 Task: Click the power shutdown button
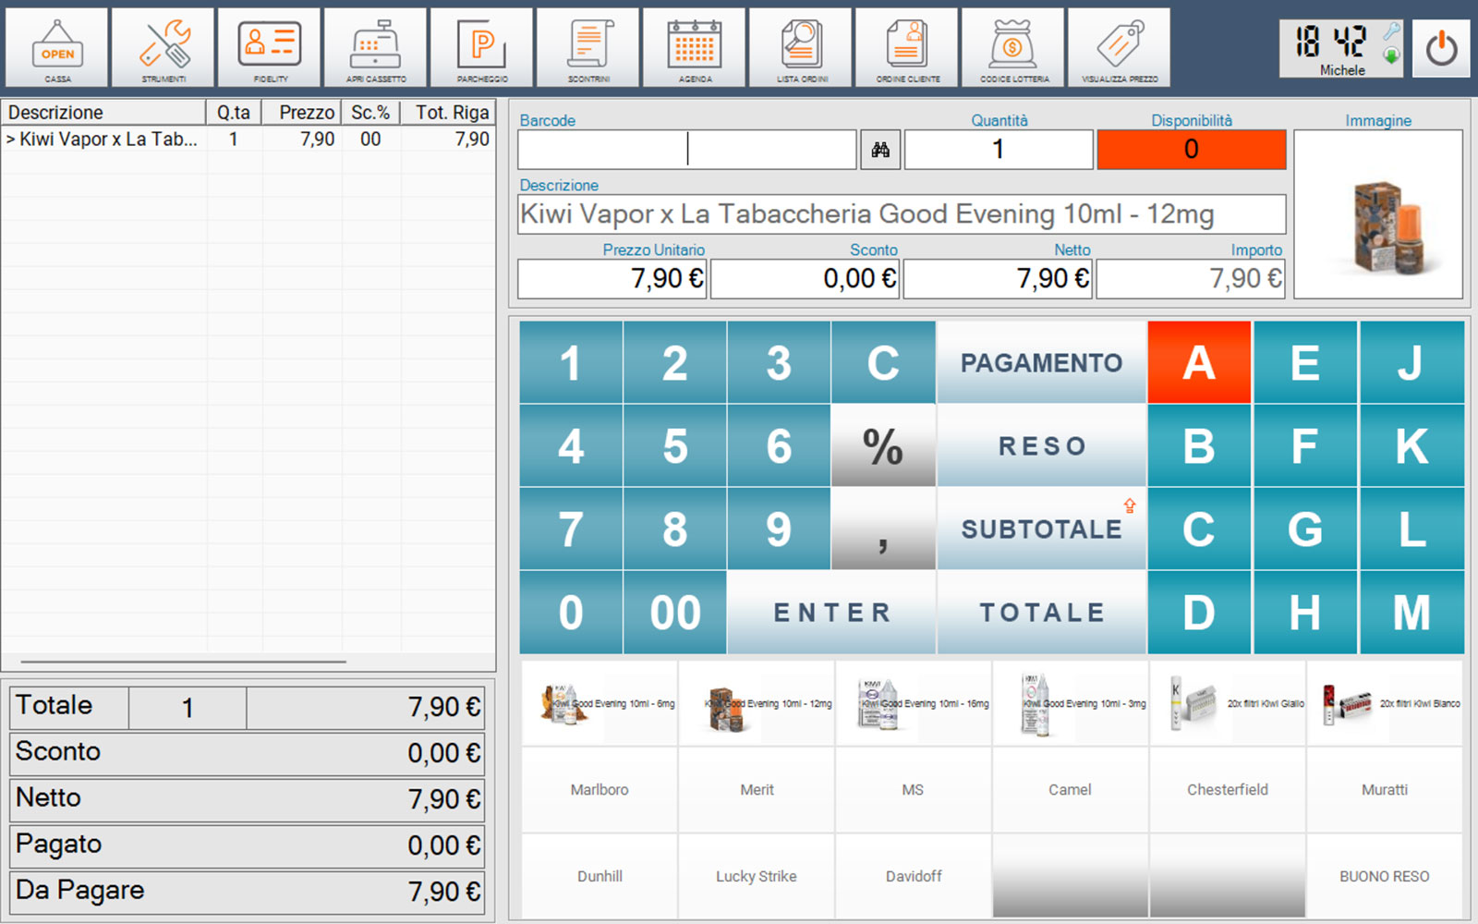click(x=1441, y=48)
